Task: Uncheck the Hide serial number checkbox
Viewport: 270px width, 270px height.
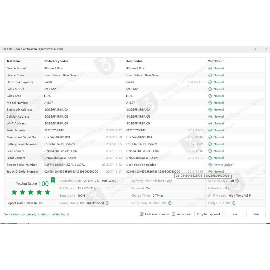Action: tap(142, 214)
